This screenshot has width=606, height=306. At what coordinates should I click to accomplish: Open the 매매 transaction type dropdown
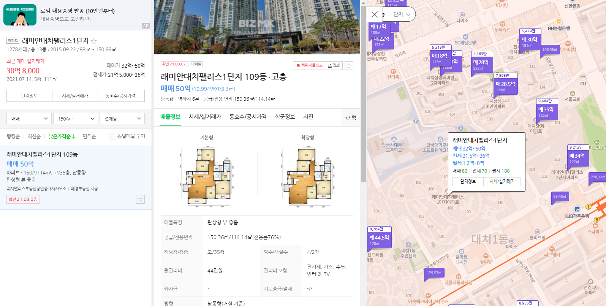pos(29,119)
